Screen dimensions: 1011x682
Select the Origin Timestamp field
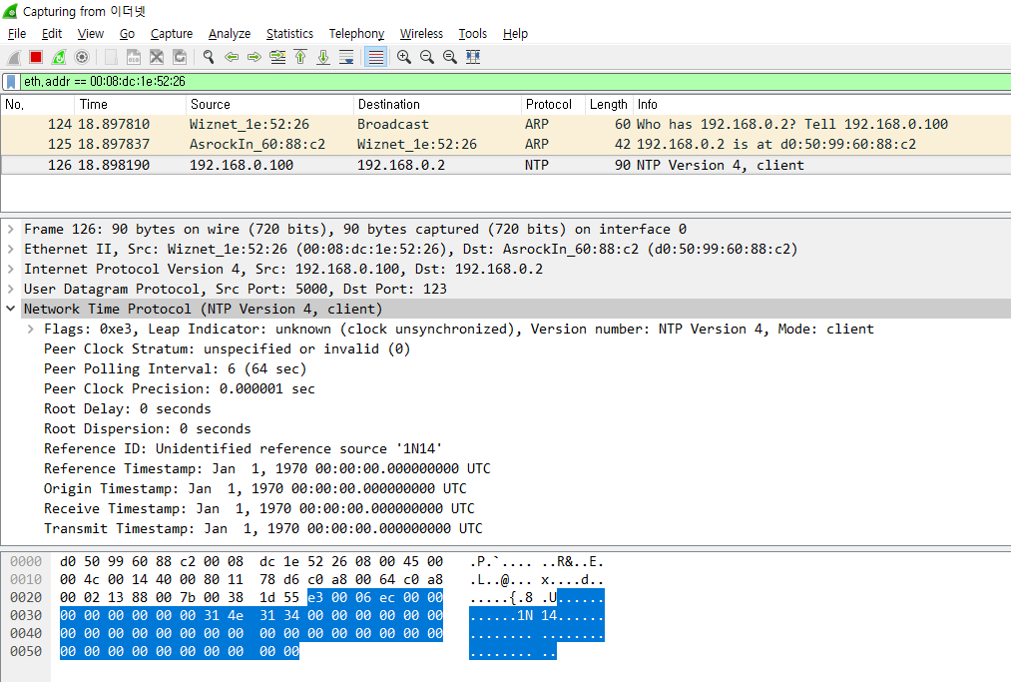point(255,489)
